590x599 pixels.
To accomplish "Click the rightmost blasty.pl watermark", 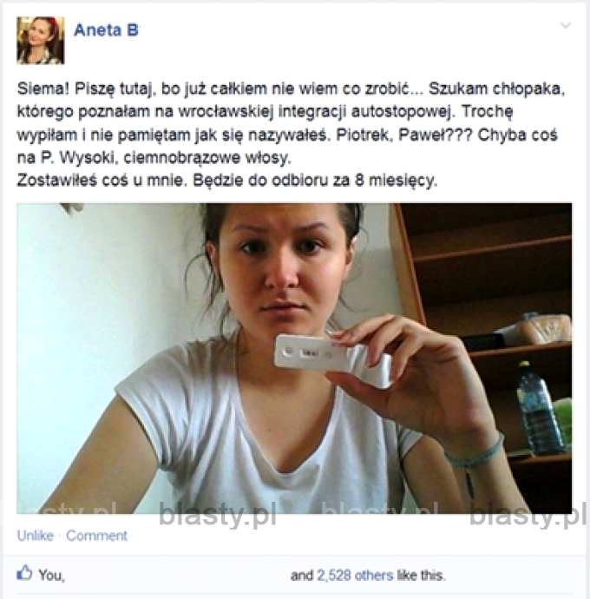I will click(528, 514).
